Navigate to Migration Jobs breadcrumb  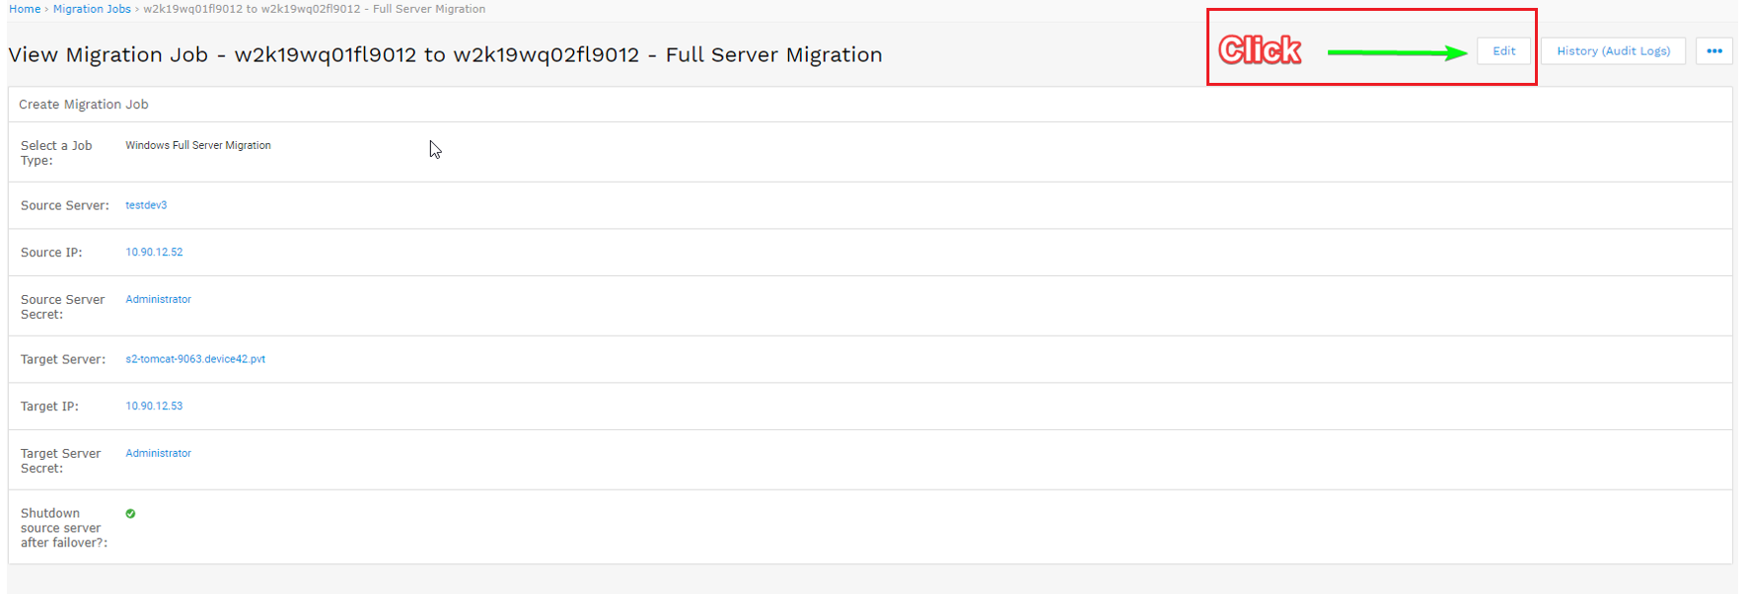pos(92,9)
